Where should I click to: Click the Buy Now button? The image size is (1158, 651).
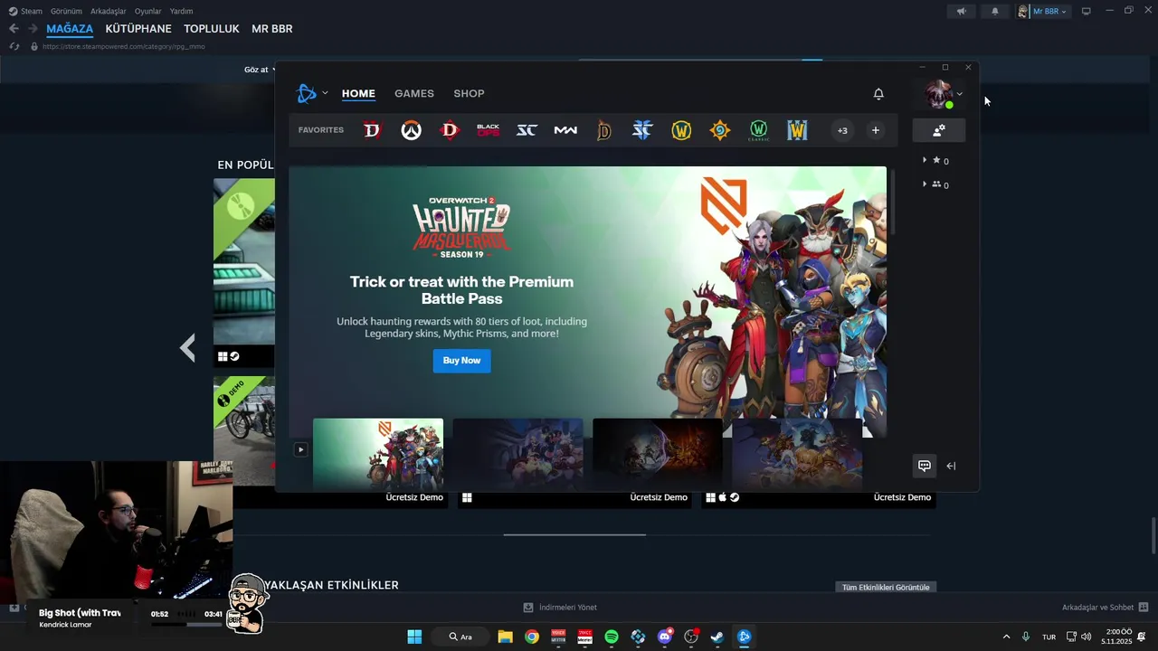click(x=461, y=361)
